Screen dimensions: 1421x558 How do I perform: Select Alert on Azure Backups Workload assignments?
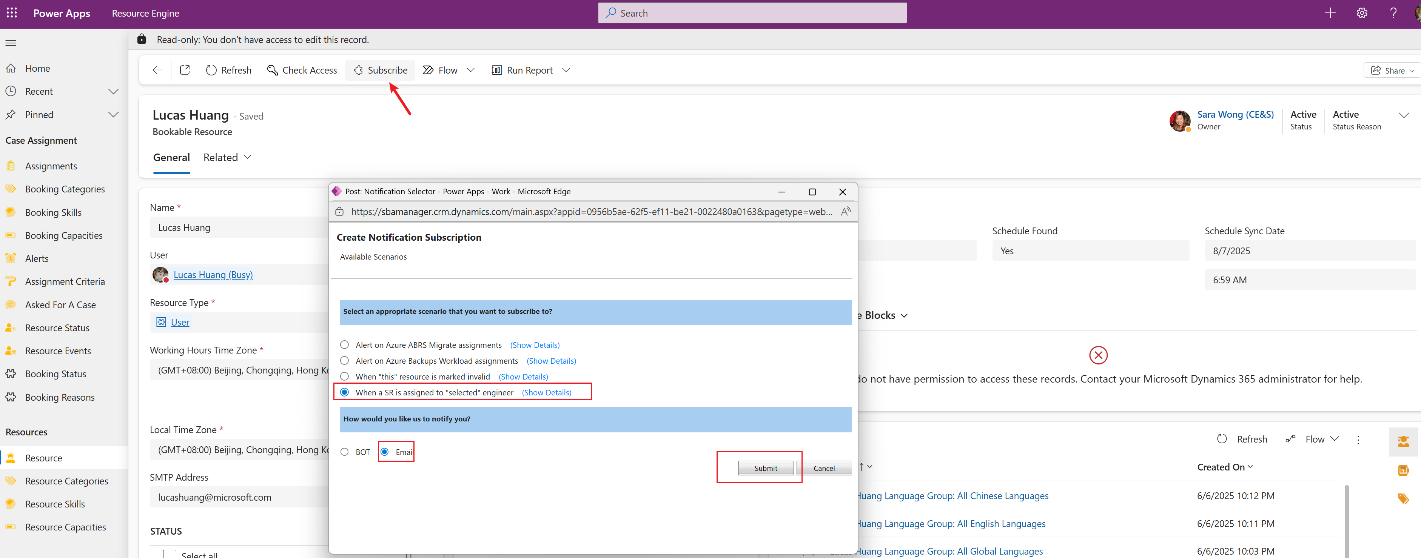345,361
